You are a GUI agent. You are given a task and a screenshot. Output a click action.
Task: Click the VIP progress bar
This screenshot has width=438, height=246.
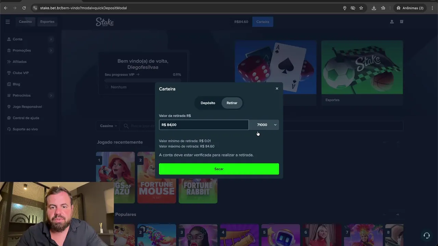coord(143,80)
